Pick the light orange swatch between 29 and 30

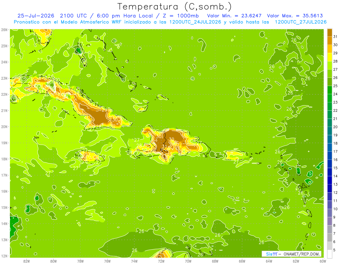(x=330, y=49)
